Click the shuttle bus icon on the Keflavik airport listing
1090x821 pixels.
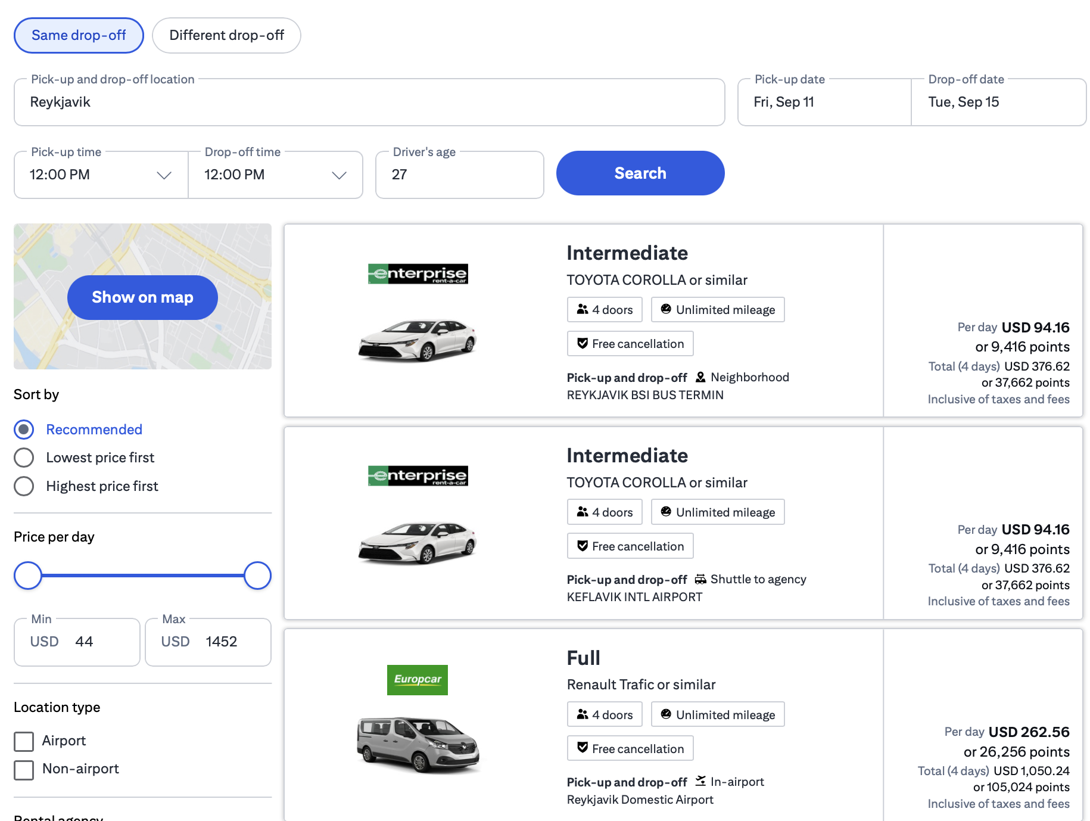702,579
